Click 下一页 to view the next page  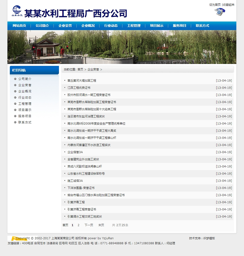[x=89, y=225]
